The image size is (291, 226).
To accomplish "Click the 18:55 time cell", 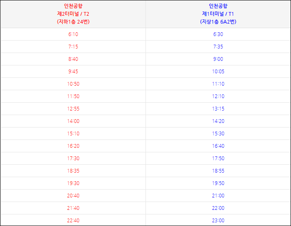I will coord(218,171).
